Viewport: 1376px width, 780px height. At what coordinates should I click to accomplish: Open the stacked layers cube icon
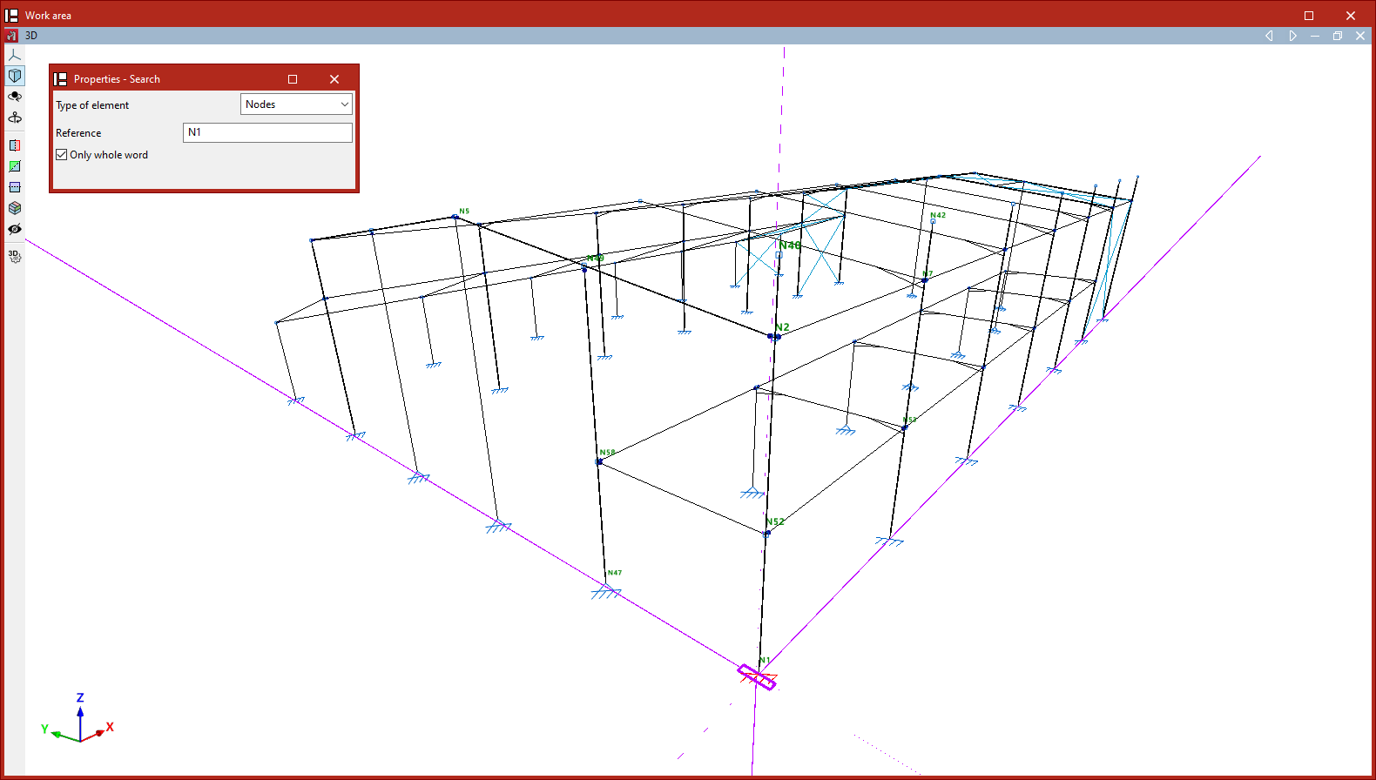point(15,208)
